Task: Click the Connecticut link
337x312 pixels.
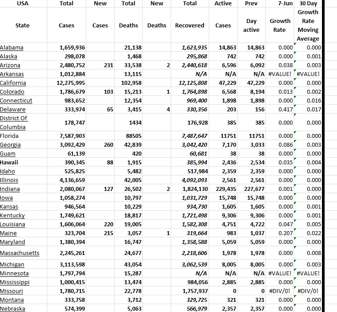Action: click(x=16, y=101)
